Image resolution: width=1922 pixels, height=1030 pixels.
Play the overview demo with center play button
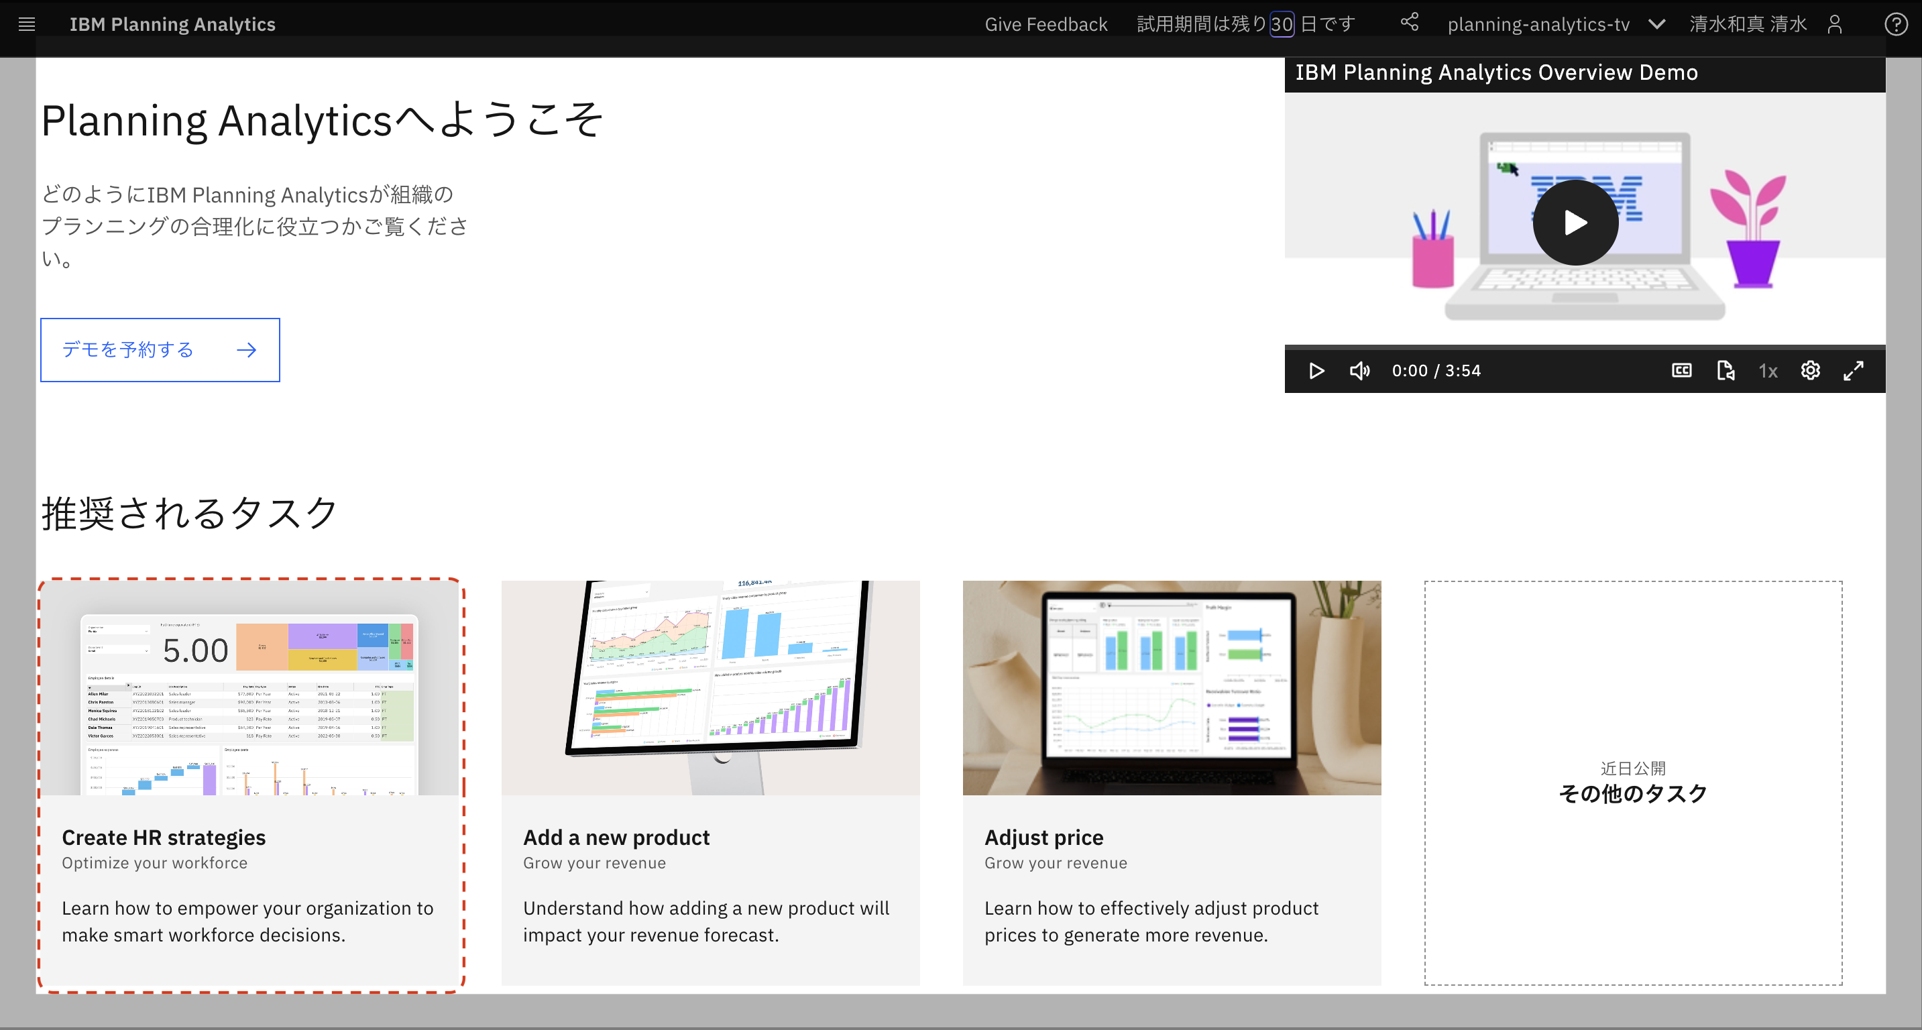point(1575,222)
